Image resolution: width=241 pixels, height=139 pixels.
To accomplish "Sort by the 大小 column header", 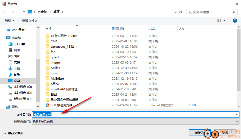I will pos(182,28).
